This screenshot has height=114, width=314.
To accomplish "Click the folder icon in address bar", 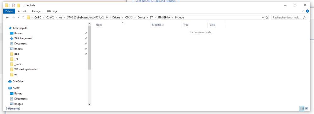I will (x=28, y=17).
